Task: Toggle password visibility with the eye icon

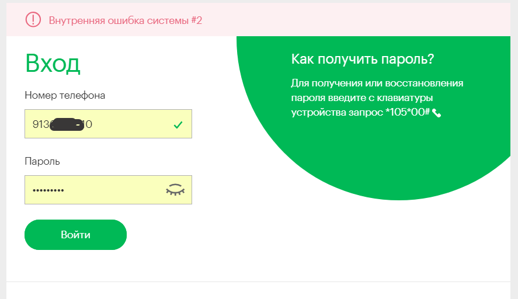Action: point(175,190)
